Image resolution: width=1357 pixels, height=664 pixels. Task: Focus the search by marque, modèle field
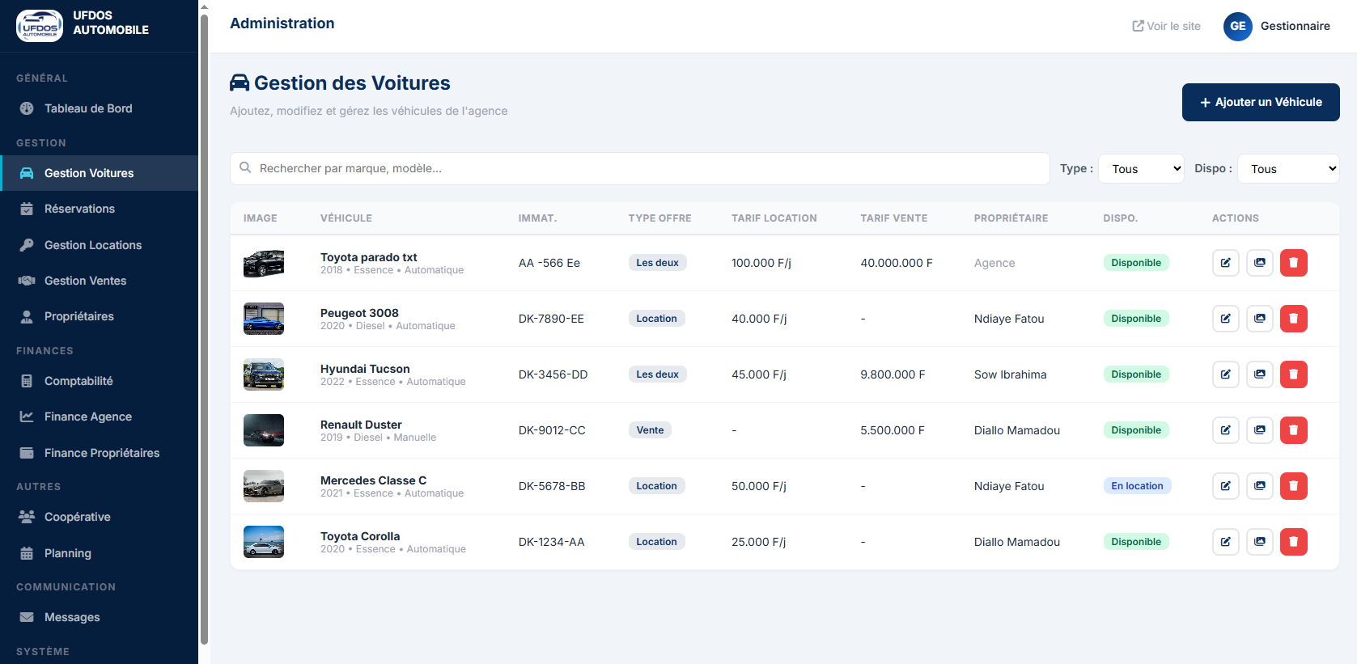click(x=639, y=169)
